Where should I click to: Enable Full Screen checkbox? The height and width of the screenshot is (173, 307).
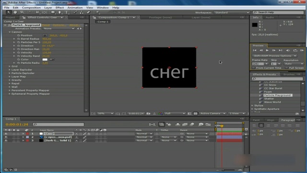(286, 68)
